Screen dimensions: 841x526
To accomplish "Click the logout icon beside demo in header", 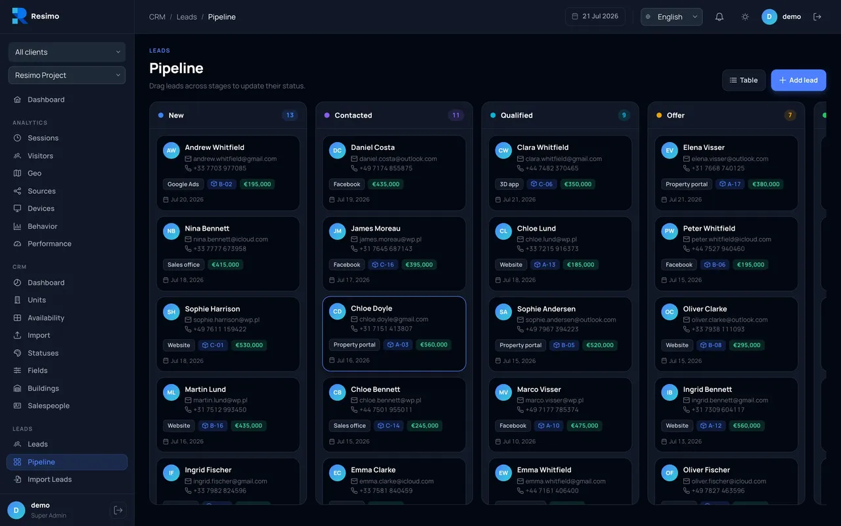I will [x=817, y=17].
